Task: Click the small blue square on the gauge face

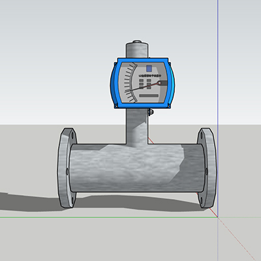Action: [x=149, y=69]
